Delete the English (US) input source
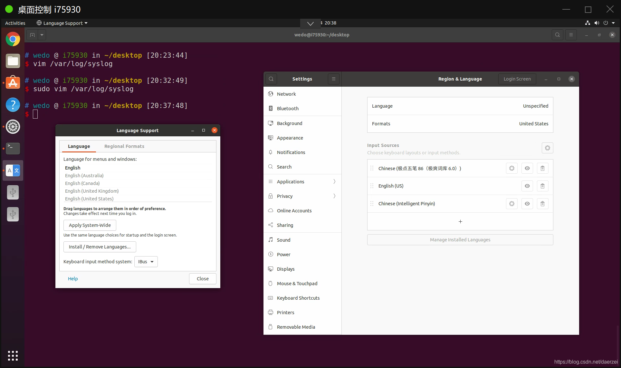Screen dimensions: 621x368 click(x=542, y=186)
